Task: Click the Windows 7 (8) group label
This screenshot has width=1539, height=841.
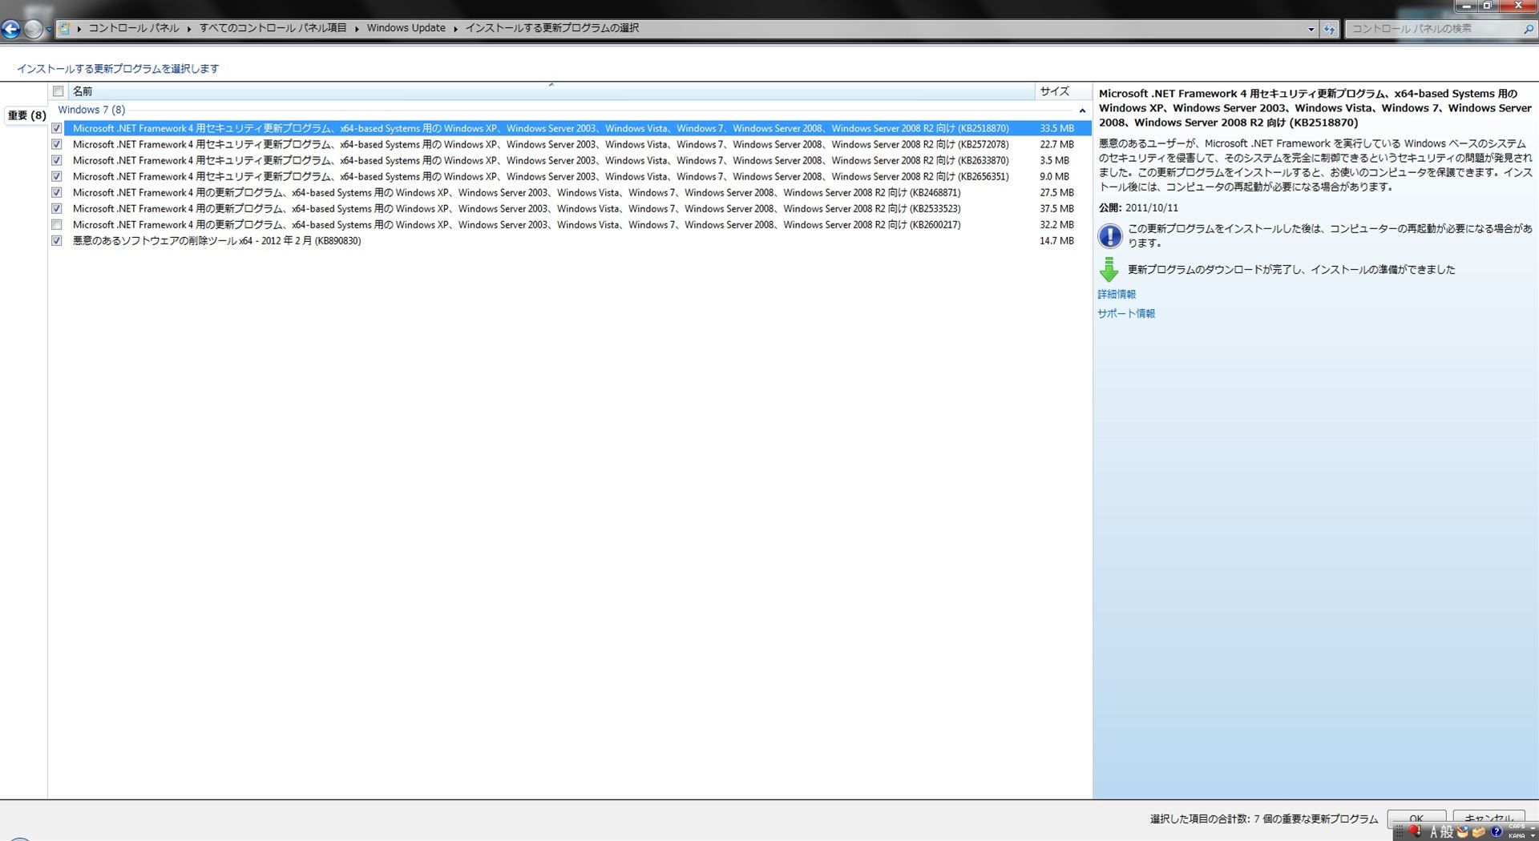Action: tap(91, 110)
